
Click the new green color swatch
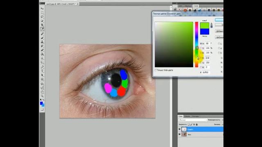(205, 26)
